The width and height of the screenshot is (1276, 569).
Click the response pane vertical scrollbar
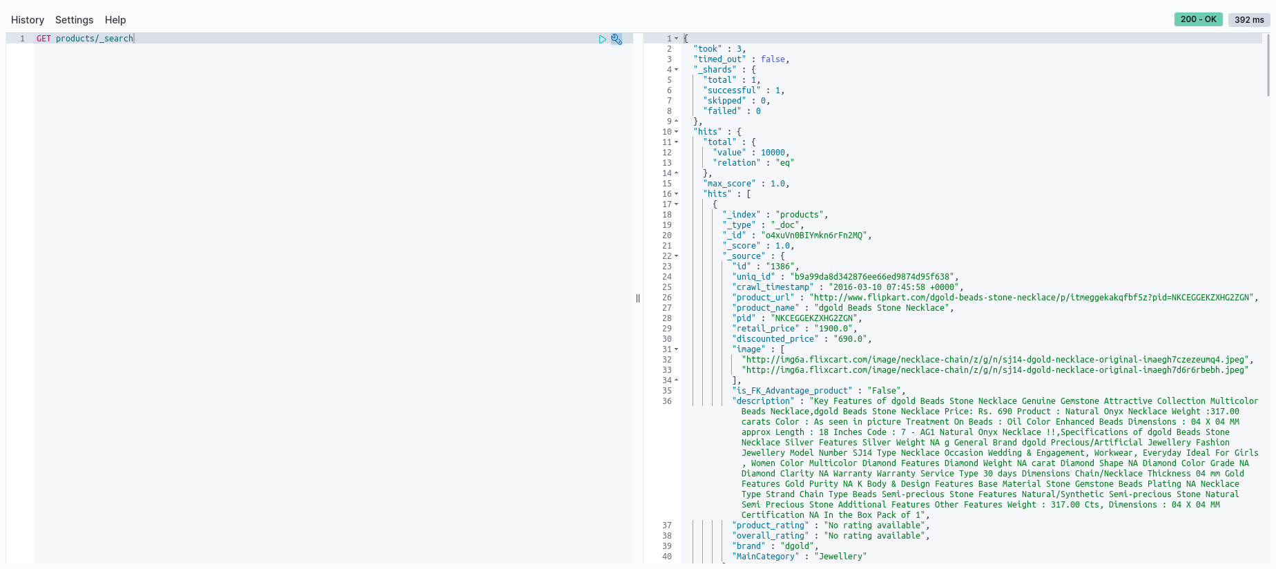click(x=1268, y=66)
